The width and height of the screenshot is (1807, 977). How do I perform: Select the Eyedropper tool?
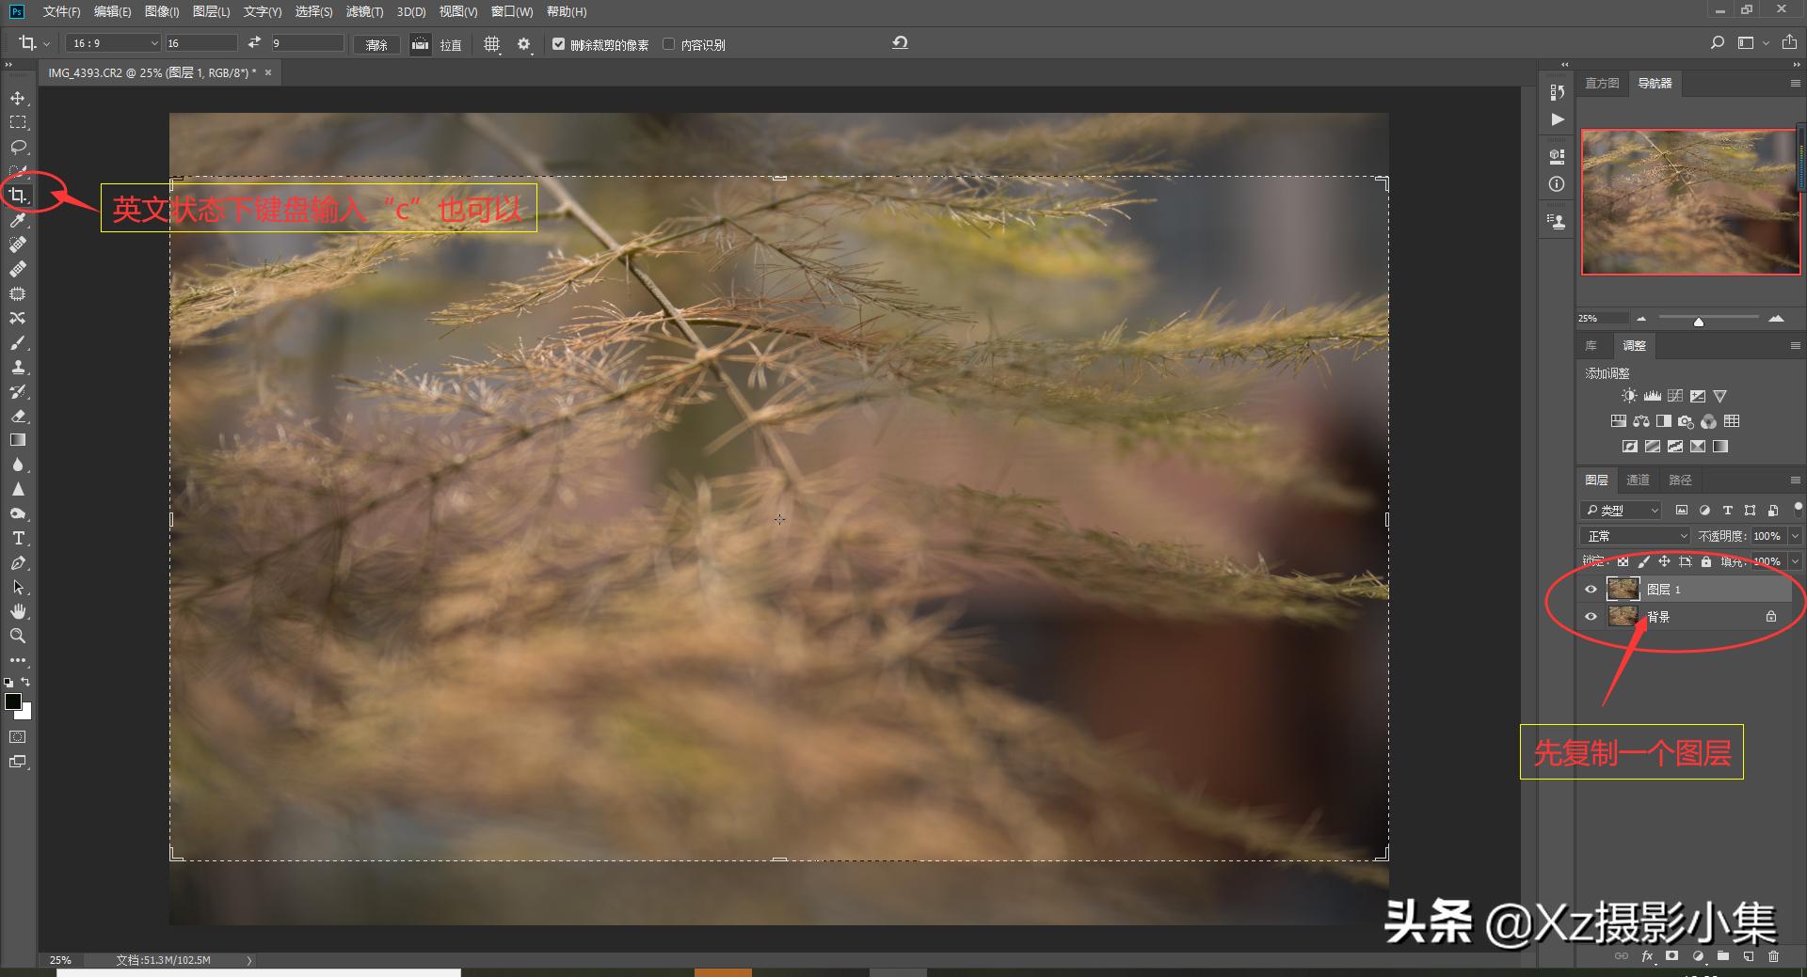tap(18, 220)
